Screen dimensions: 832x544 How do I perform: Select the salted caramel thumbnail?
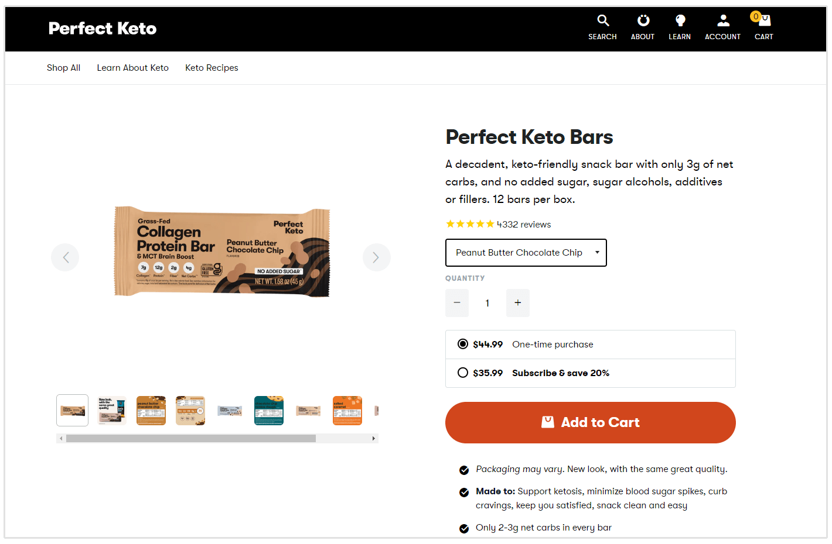(x=347, y=410)
